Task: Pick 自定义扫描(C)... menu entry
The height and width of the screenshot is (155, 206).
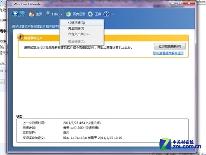Action: tap(82, 34)
